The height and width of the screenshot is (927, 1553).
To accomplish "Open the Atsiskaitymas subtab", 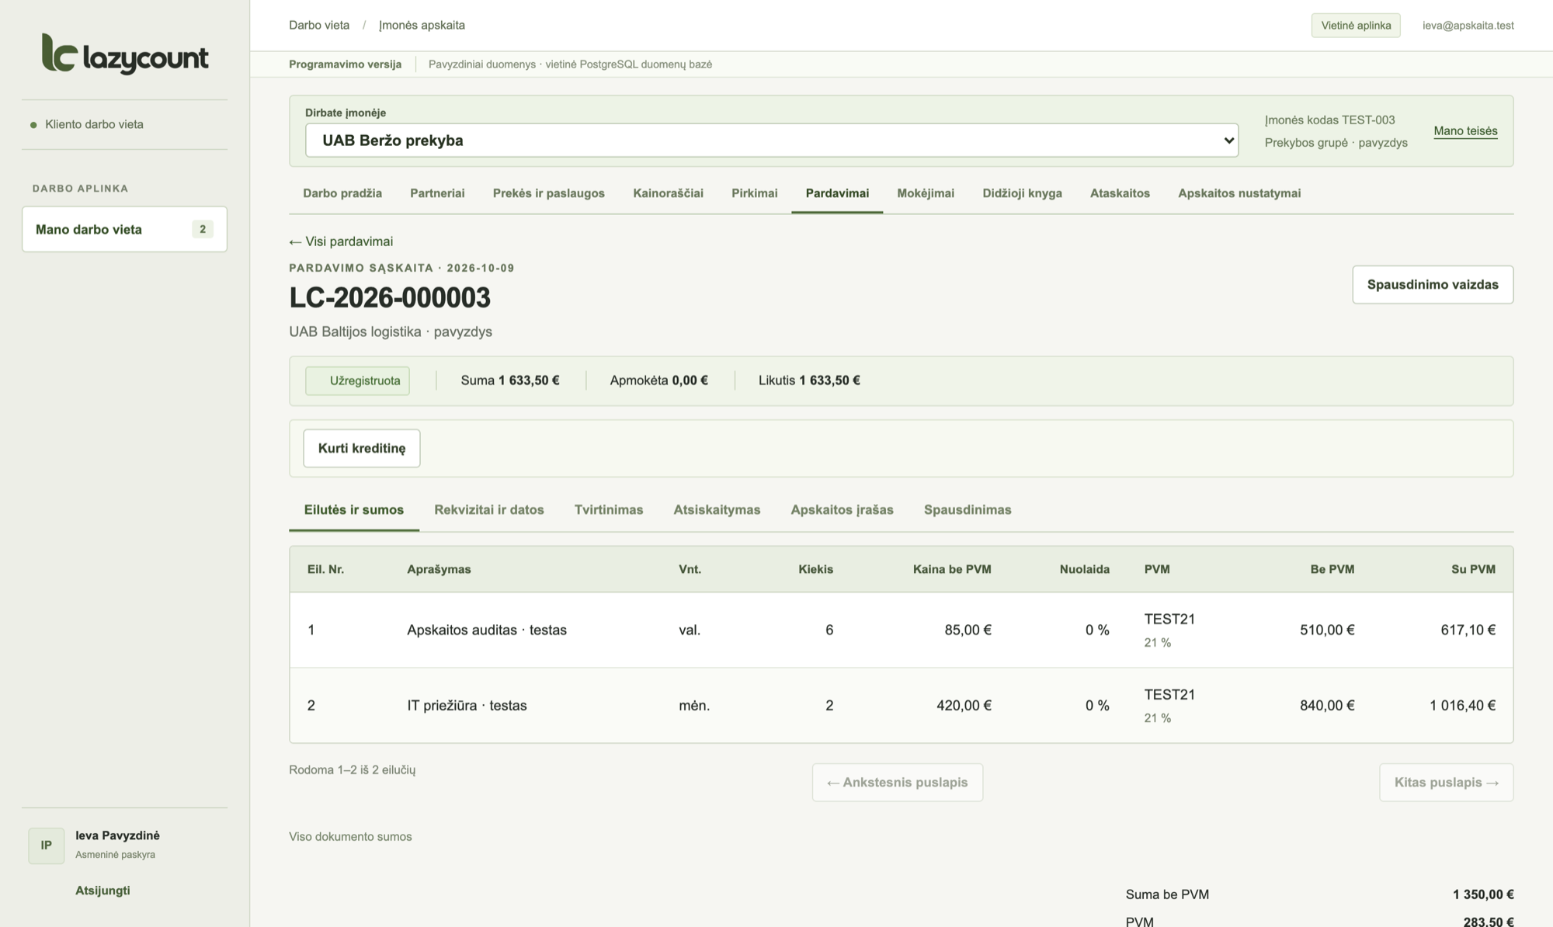I will tap(717, 510).
